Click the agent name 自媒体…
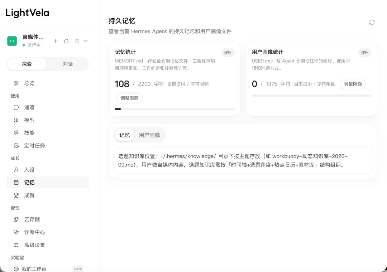Viewport: 387px width, 272px height. coord(33,37)
